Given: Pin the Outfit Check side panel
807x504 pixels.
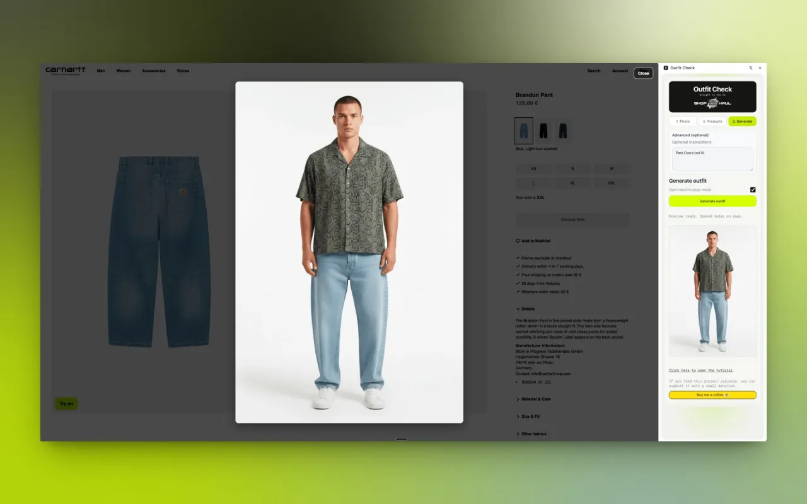Looking at the screenshot, I should [x=751, y=68].
